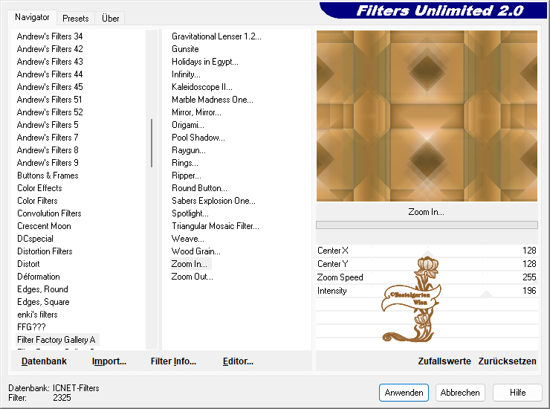Open the Über tab
550x409 pixels.
(110, 19)
